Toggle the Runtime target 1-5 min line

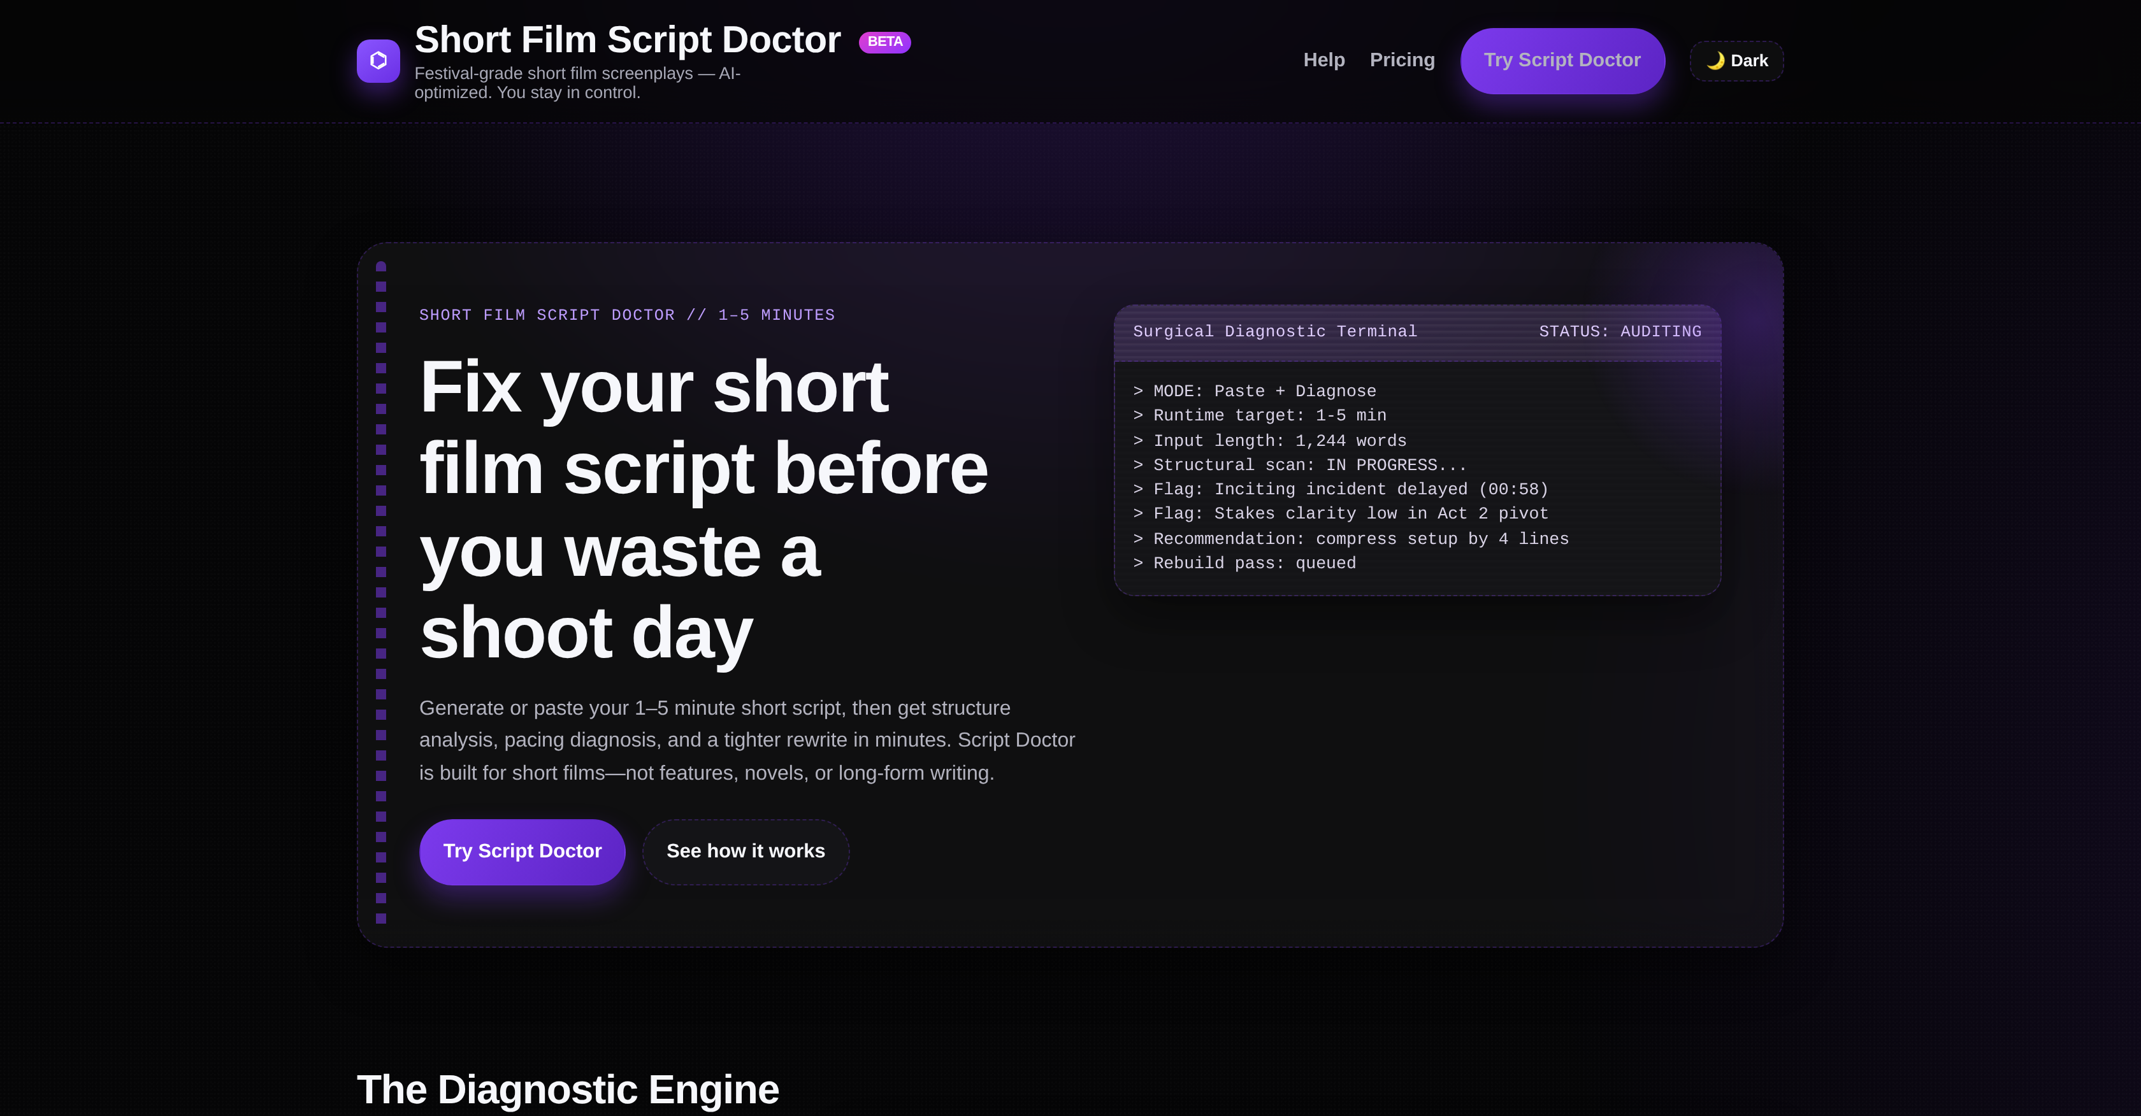pos(1267,415)
